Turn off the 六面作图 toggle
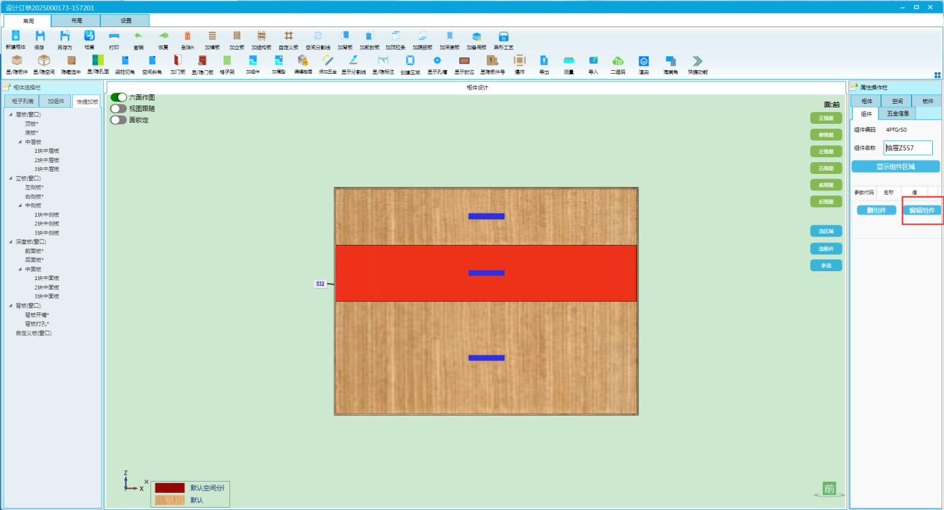944x510 pixels. pyautogui.click(x=119, y=97)
